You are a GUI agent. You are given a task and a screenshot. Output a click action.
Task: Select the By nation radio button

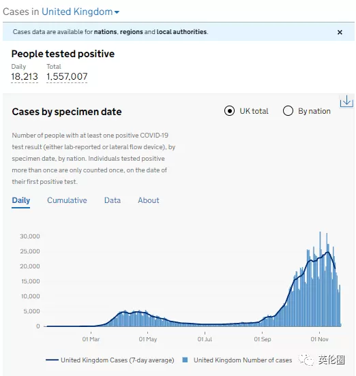[288, 111]
